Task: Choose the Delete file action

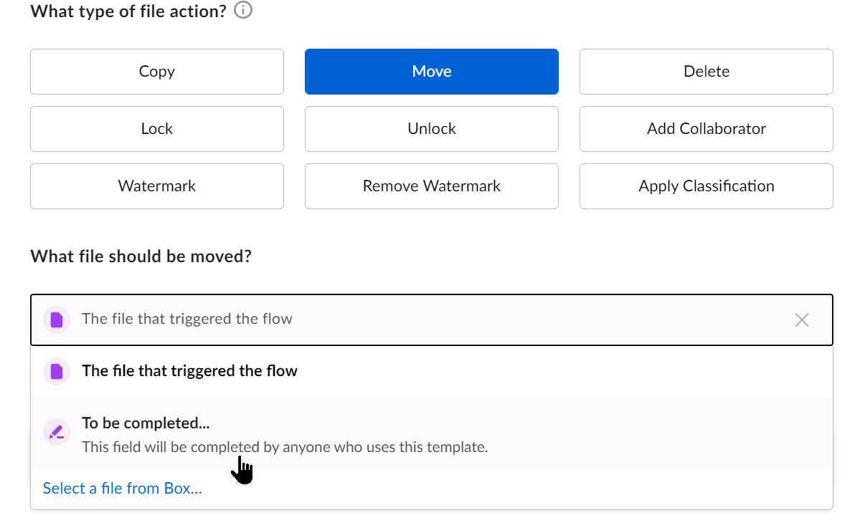Action: point(706,72)
